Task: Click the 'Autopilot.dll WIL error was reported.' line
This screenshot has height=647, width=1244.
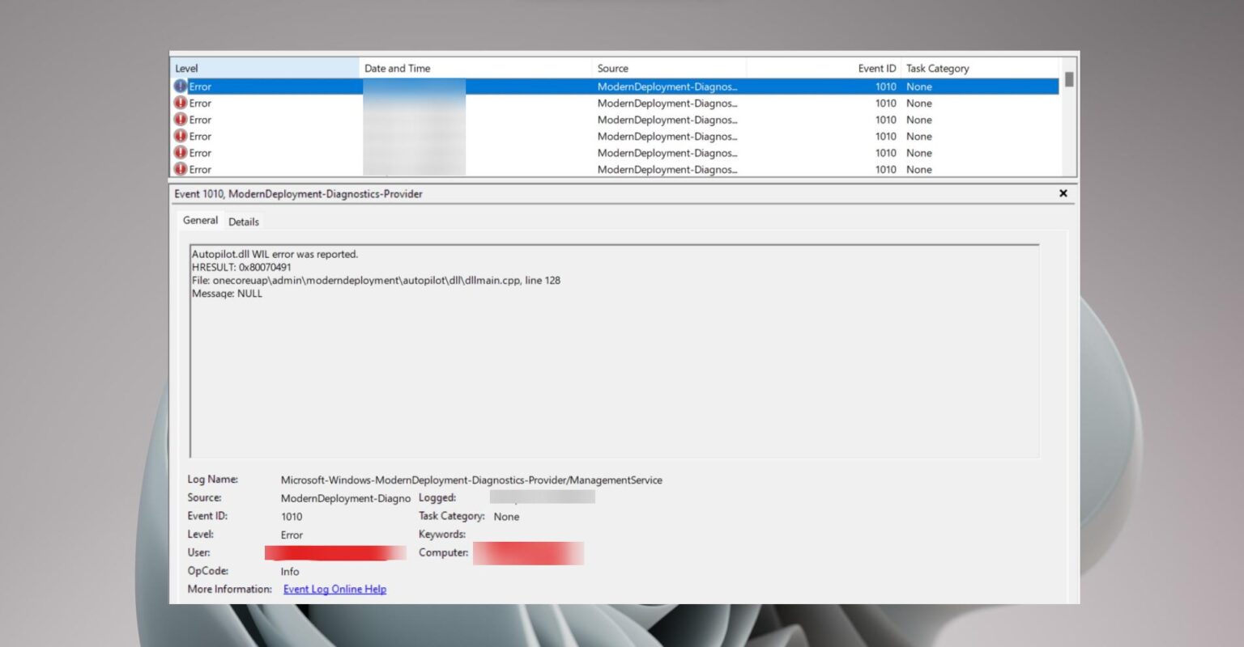Action: (275, 254)
